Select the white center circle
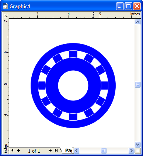 click(73, 85)
